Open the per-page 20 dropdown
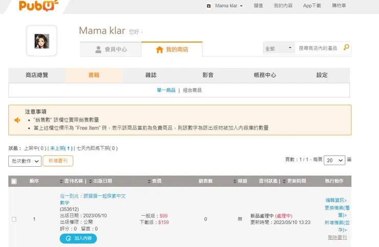The image size is (379, 247). pos(334,161)
